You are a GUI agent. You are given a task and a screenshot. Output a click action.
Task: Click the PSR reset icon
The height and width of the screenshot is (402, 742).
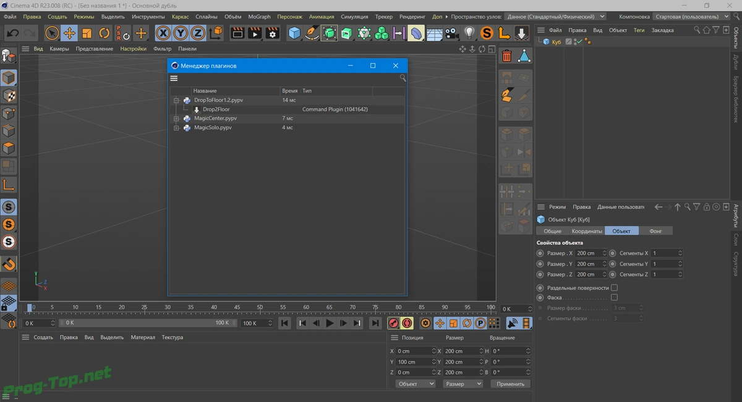[x=122, y=33]
